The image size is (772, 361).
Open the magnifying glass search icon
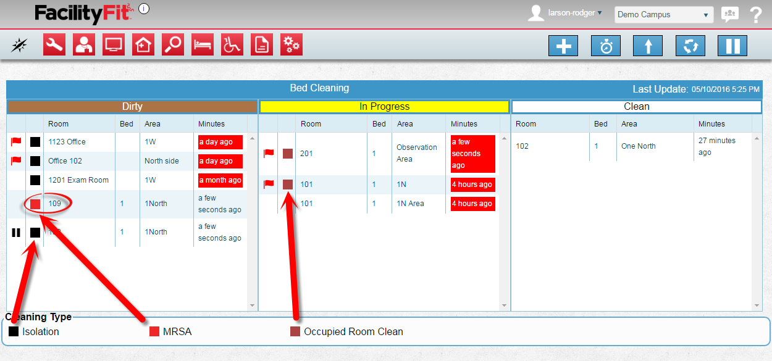coord(173,45)
